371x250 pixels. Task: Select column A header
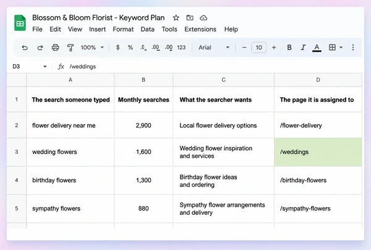[70, 80]
